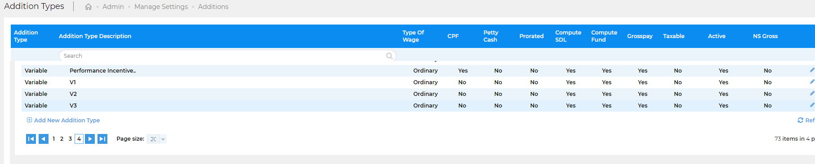
Task: Refresh the addition types grid
Action: coord(806,120)
